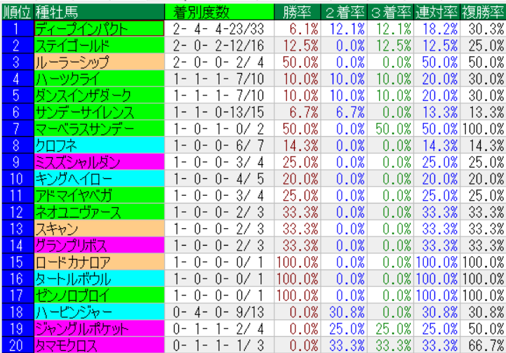Image resolution: width=506 pixels, height=353 pixels.
Task: Select the サンデーサイレンス sire cell
Action: click(99, 112)
